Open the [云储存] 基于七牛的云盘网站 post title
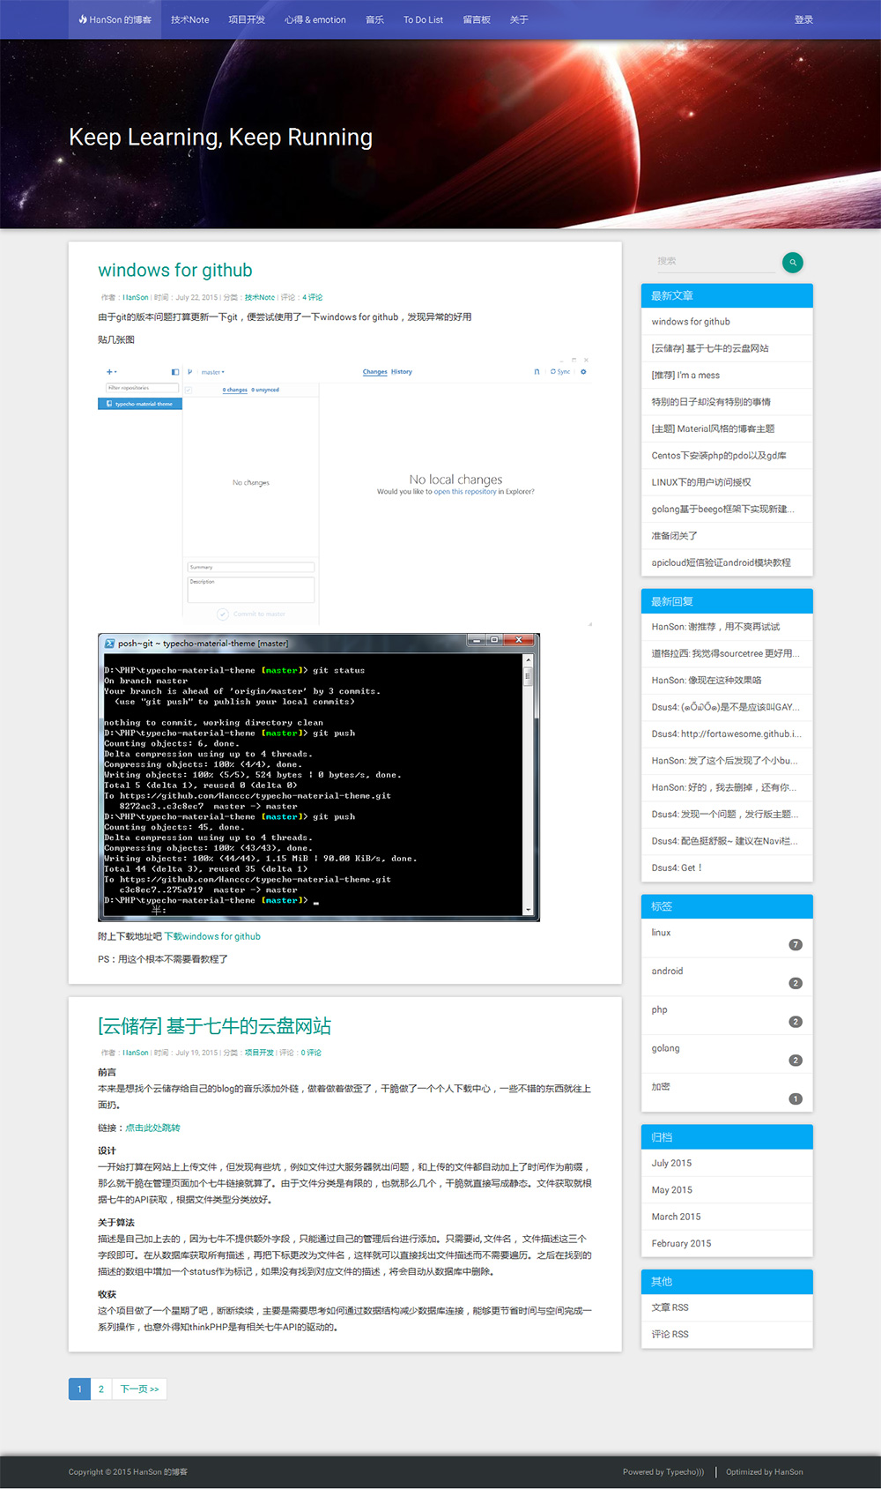 coord(215,1026)
